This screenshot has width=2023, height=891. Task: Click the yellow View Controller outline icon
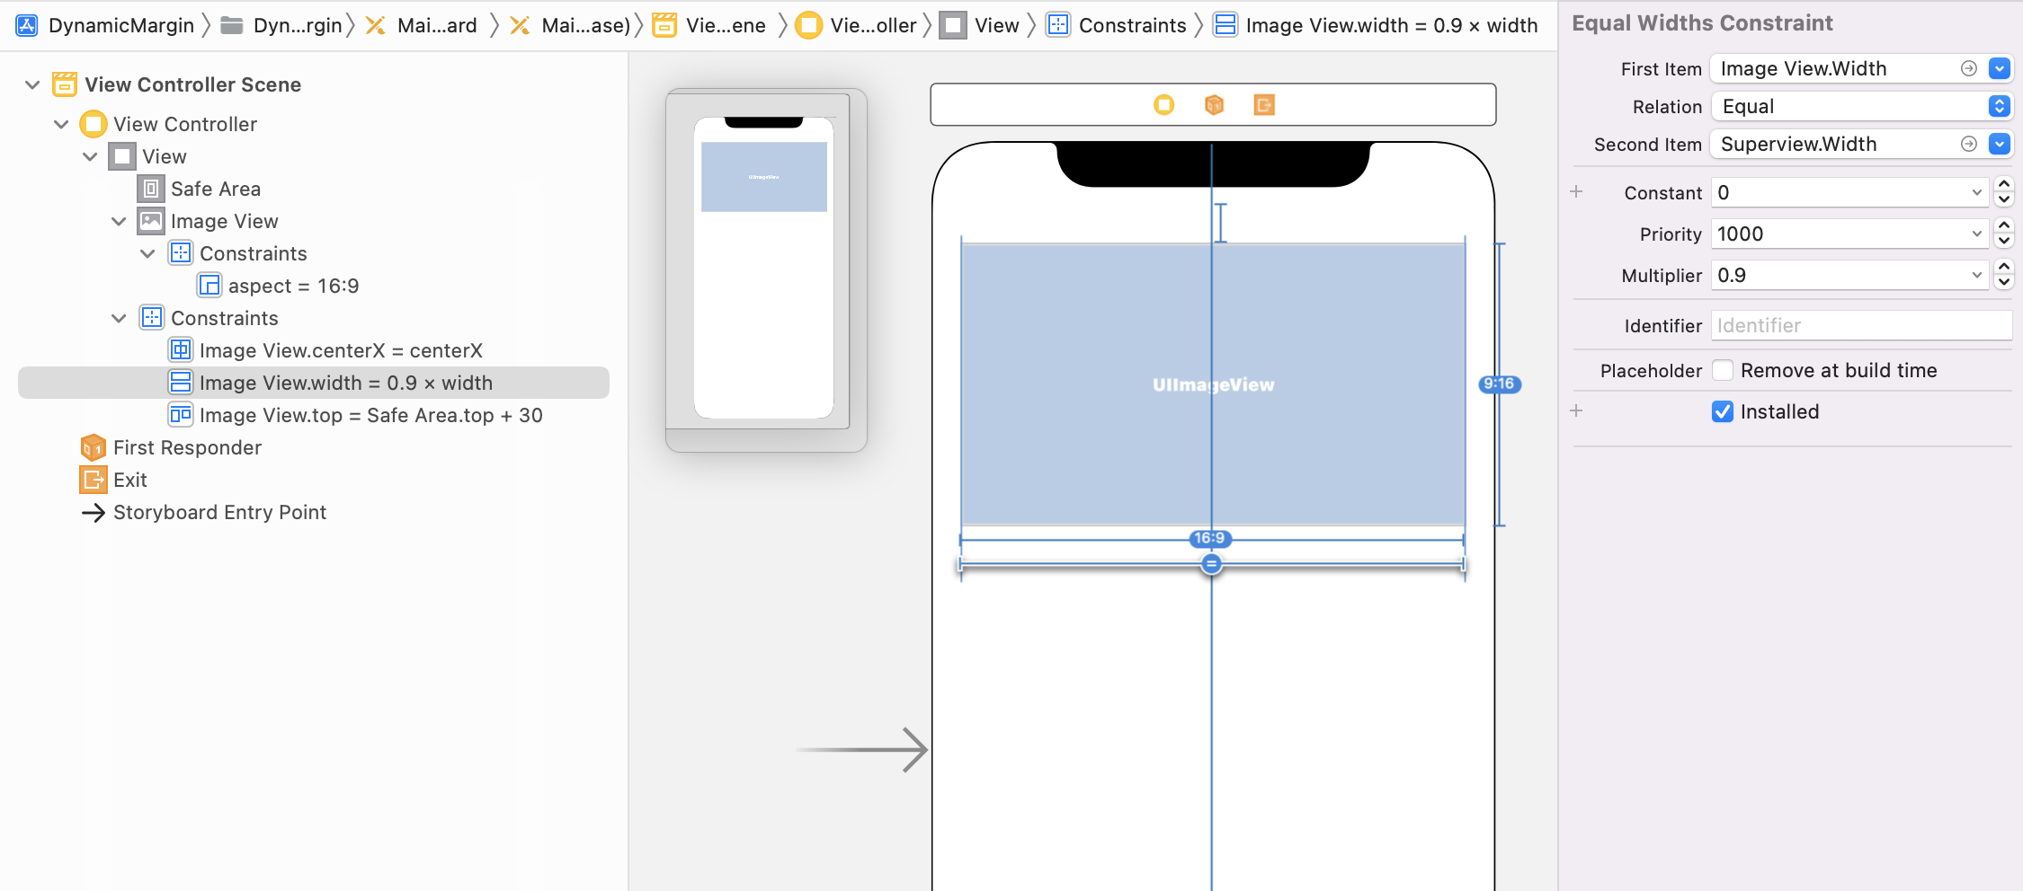pos(94,124)
